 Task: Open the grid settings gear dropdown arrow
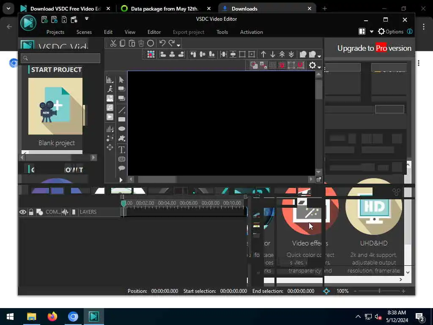pos(319,67)
